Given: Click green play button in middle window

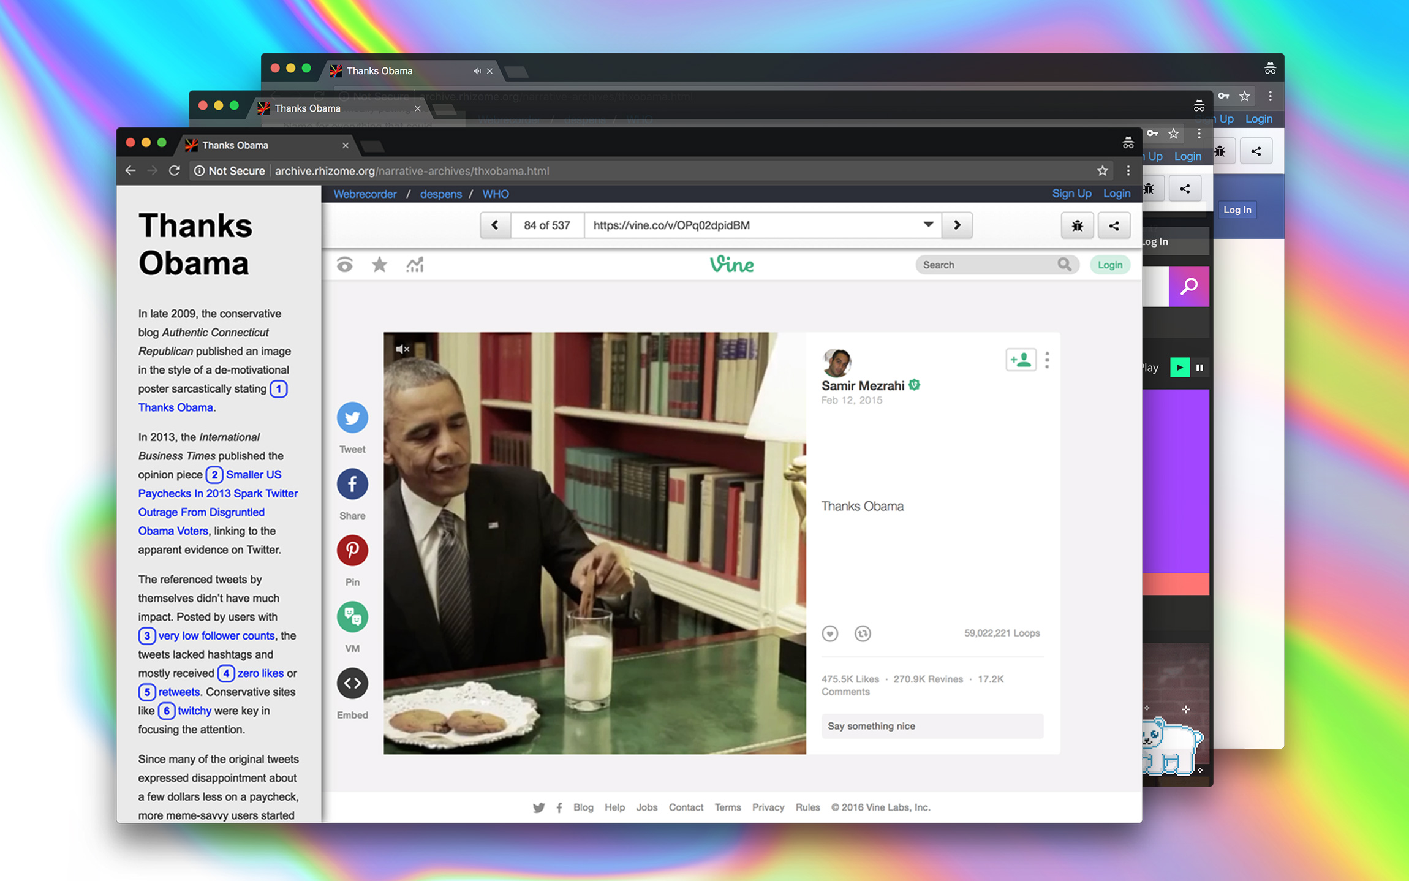Looking at the screenshot, I should pyautogui.click(x=1179, y=368).
